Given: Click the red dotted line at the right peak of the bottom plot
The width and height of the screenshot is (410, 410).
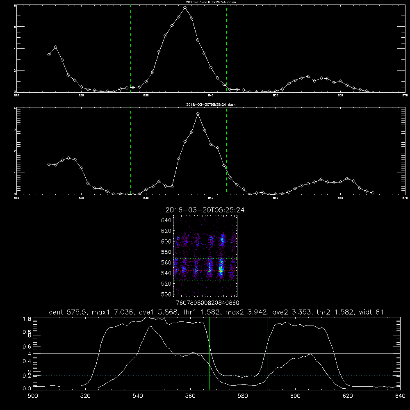Looking at the screenshot, I should pyautogui.click(x=311, y=353).
